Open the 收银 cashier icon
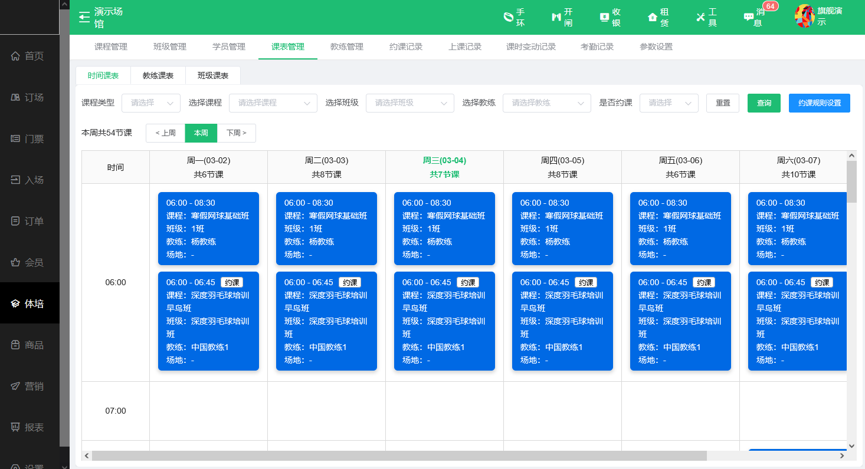This screenshot has width=865, height=469. point(604,17)
